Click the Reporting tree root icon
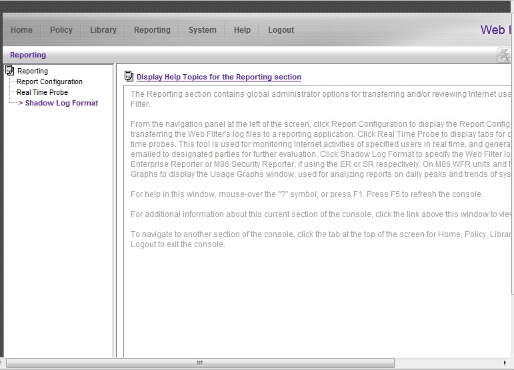Screen dimensions: 514x370 9,70
